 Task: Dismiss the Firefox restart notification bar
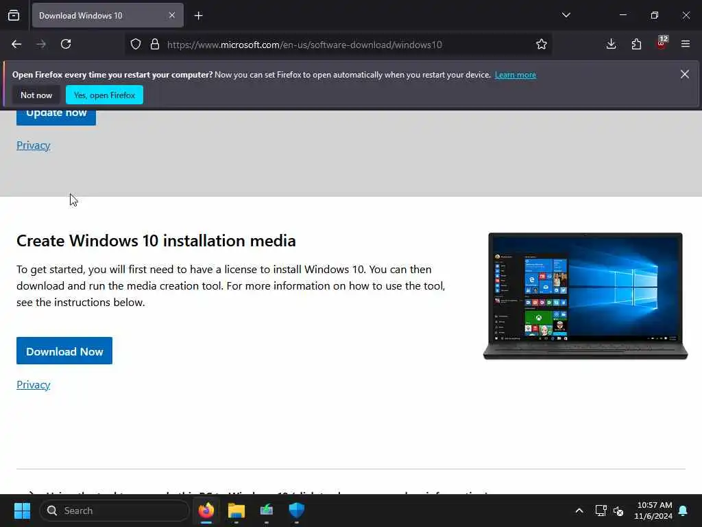[x=685, y=74]
